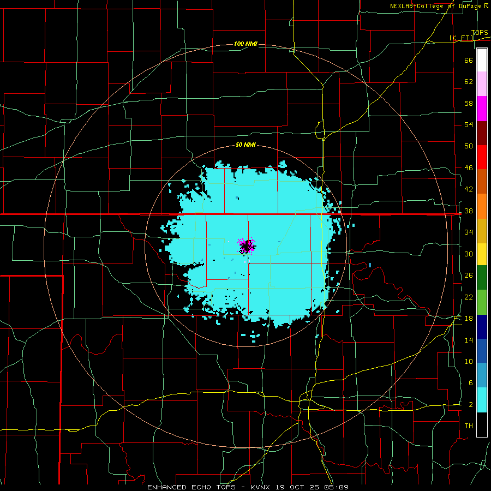Select the '50' legend value

(x=469, y=146)
